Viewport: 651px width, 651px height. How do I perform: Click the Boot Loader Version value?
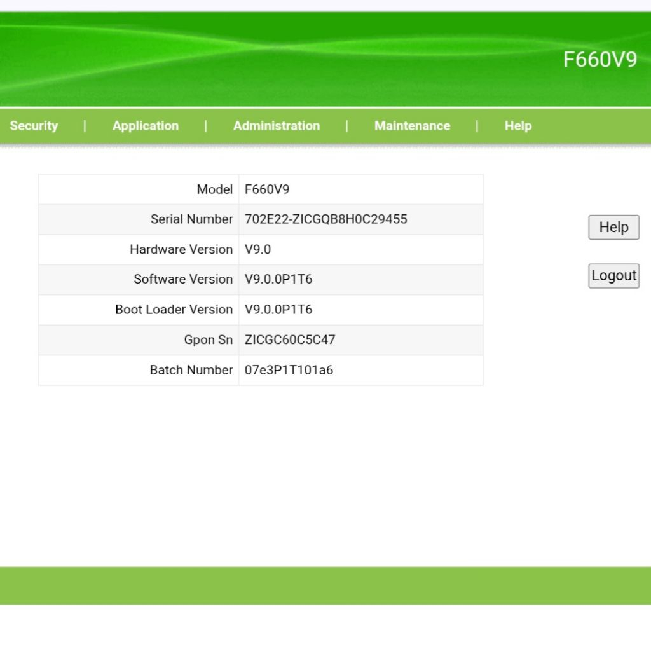pyautogui.click(x=278, y=310)
